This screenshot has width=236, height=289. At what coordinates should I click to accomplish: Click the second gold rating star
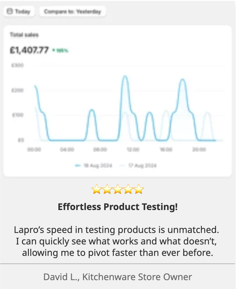[x=107, y=189]
